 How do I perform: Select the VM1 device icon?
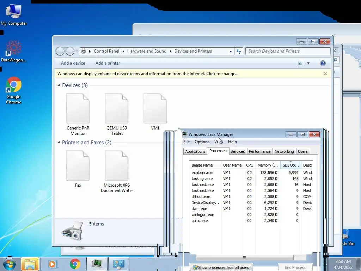tap(155, 112)
